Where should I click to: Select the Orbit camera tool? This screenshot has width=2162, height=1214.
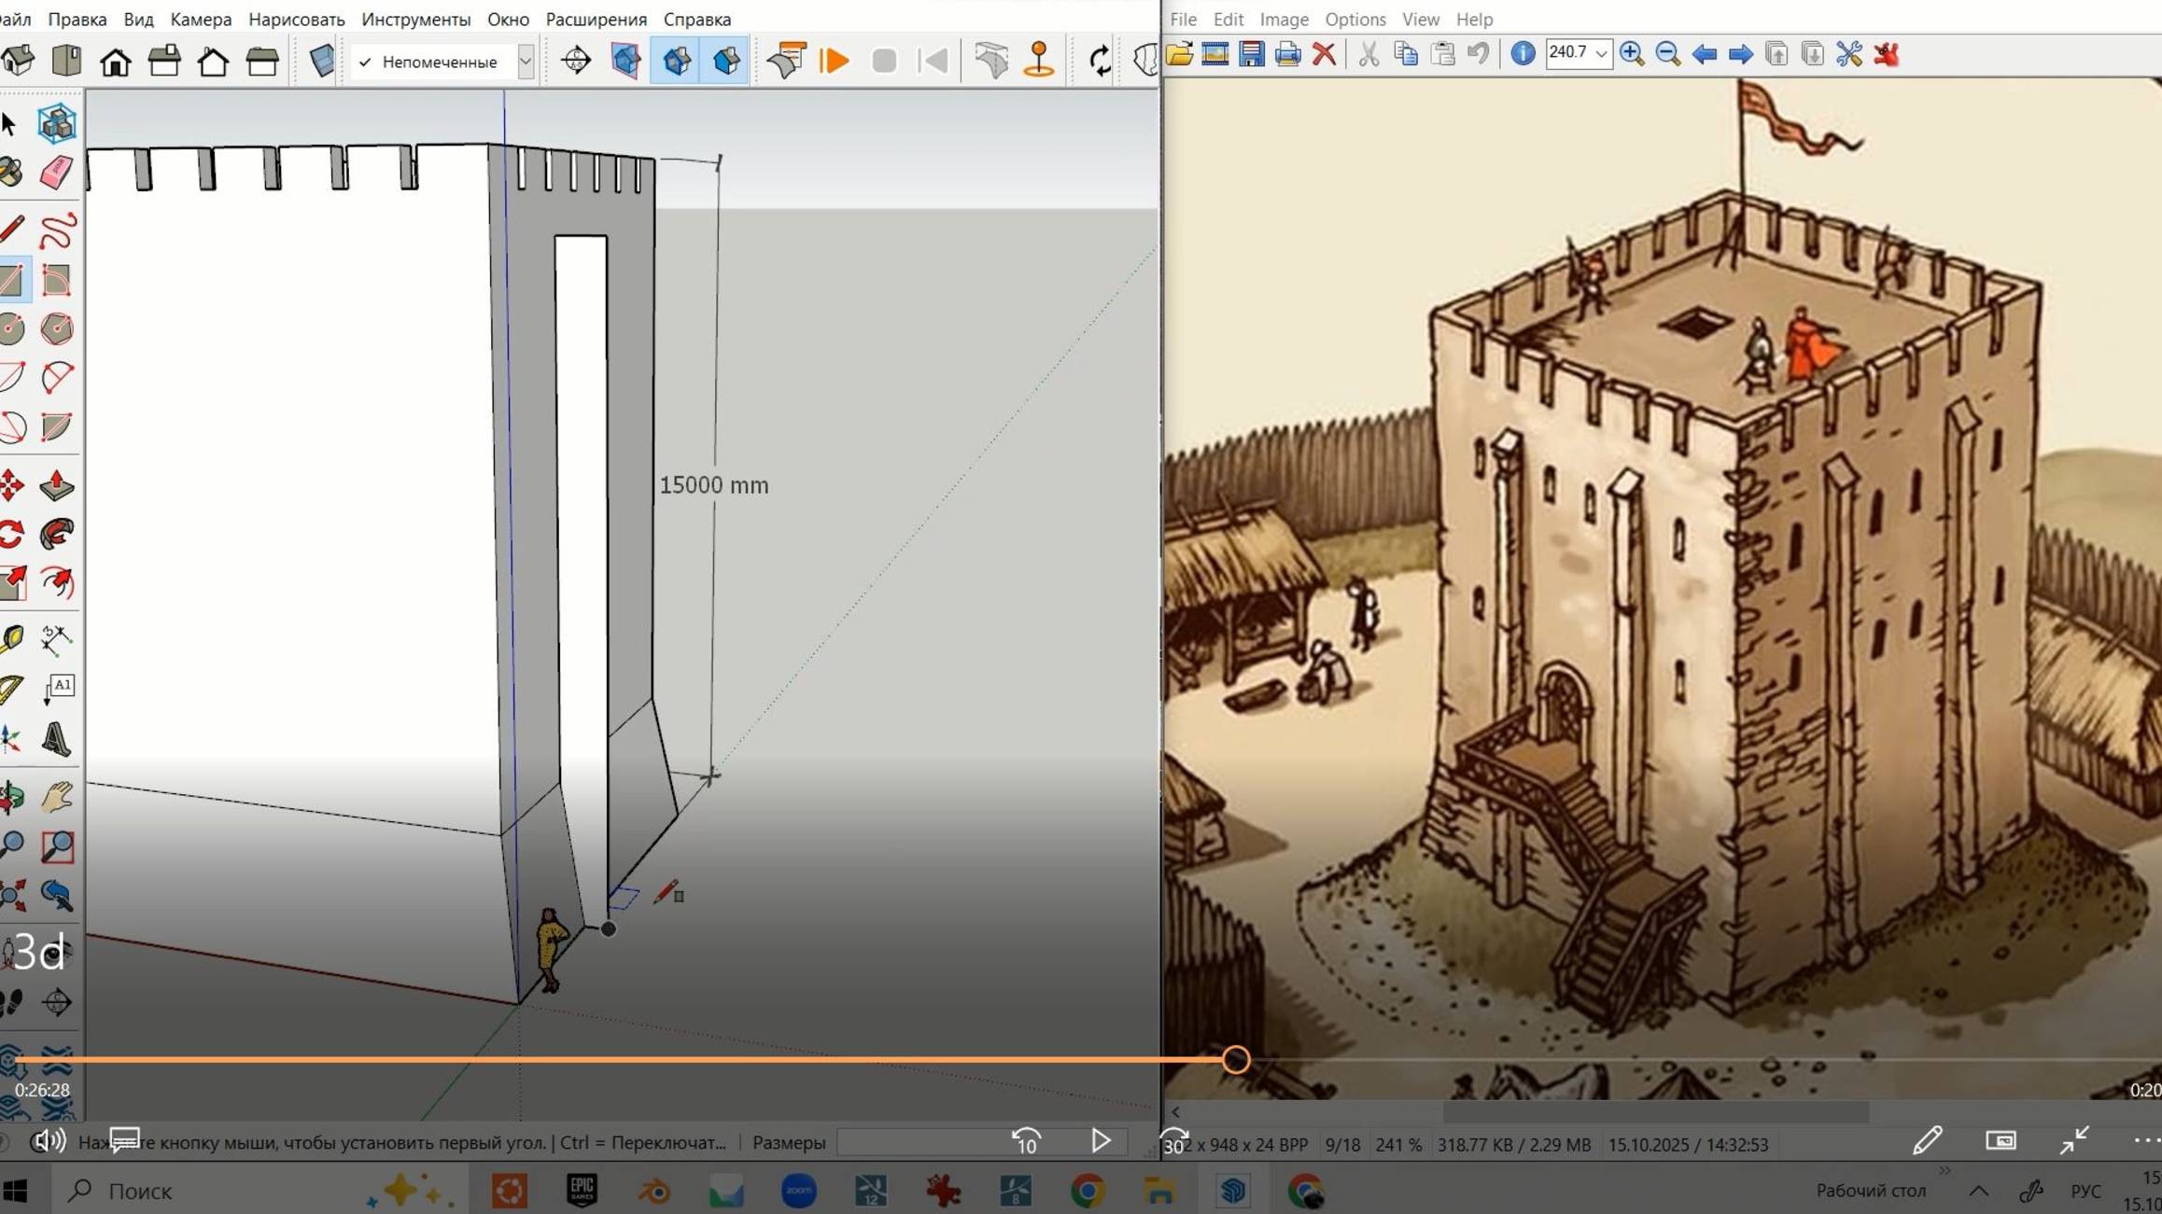tap(11, 797)
